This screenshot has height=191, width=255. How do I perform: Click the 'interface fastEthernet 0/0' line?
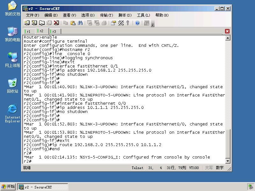coord(75,103)
